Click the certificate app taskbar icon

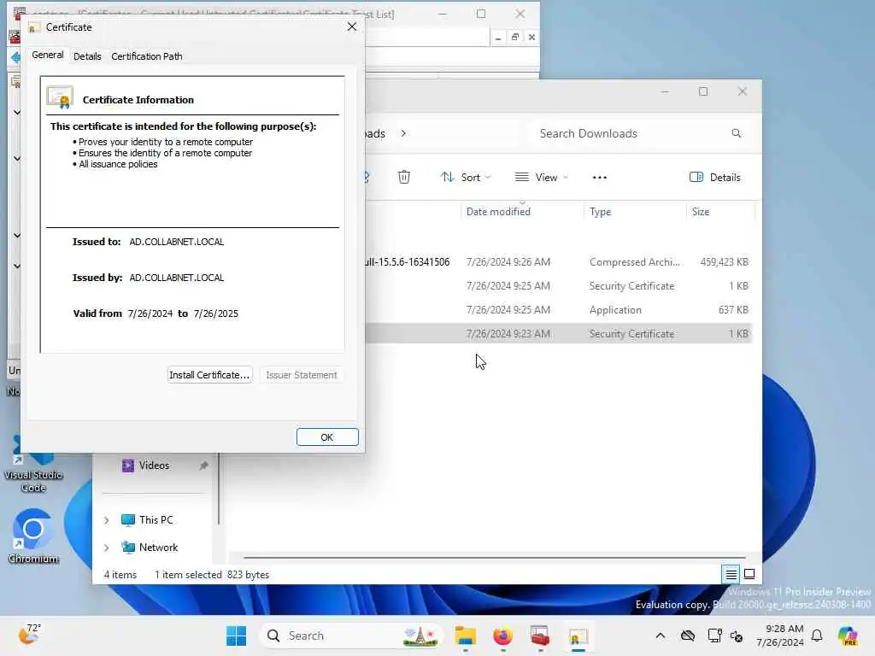[x=578, y=635]
